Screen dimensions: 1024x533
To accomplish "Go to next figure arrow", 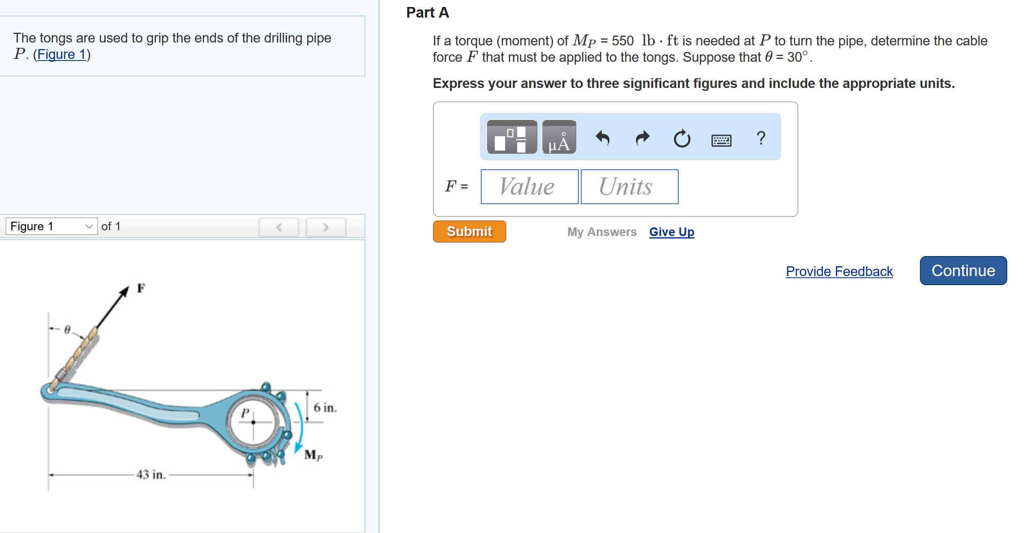I will click(x=326, y=227).
